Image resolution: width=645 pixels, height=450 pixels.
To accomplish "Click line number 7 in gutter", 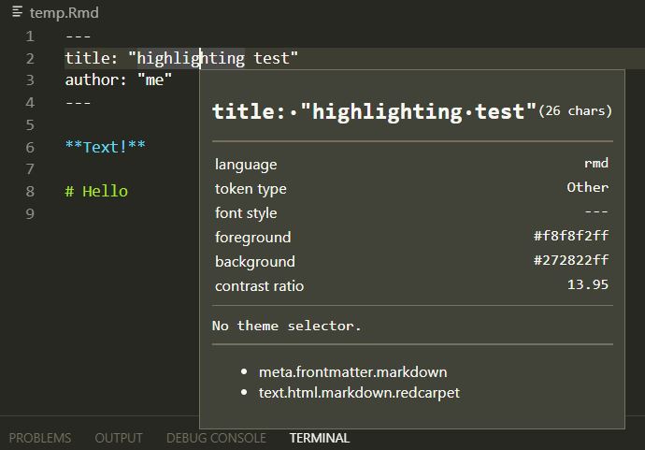I will coord(30,169).
